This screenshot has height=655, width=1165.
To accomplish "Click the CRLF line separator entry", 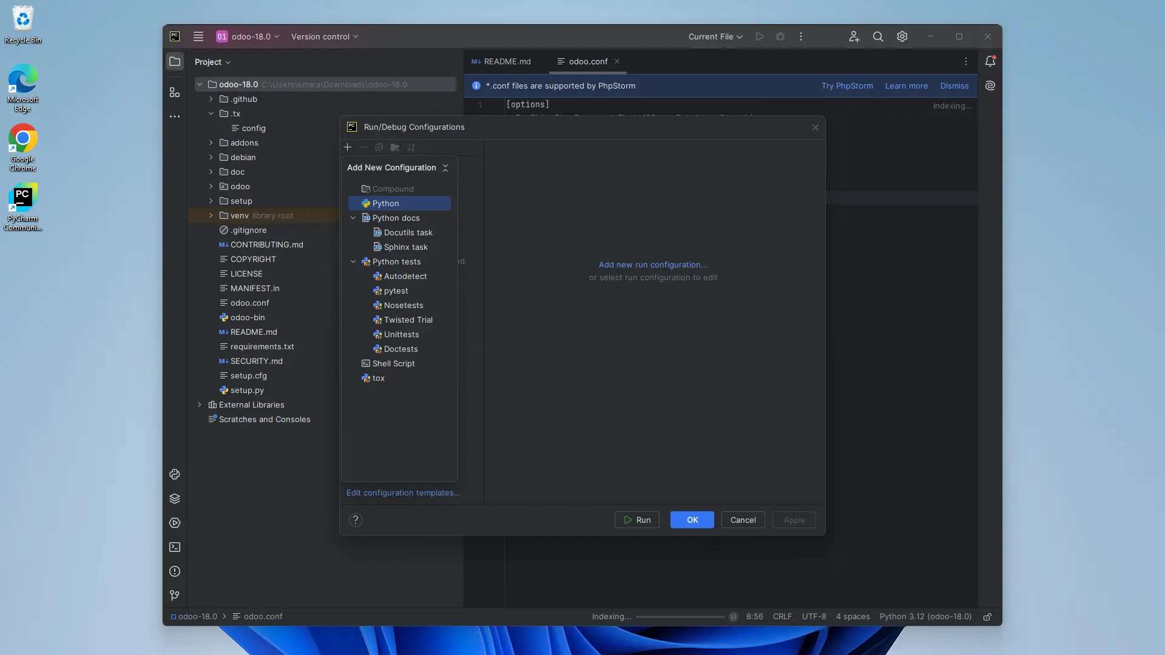I will [x=782, y=616].
